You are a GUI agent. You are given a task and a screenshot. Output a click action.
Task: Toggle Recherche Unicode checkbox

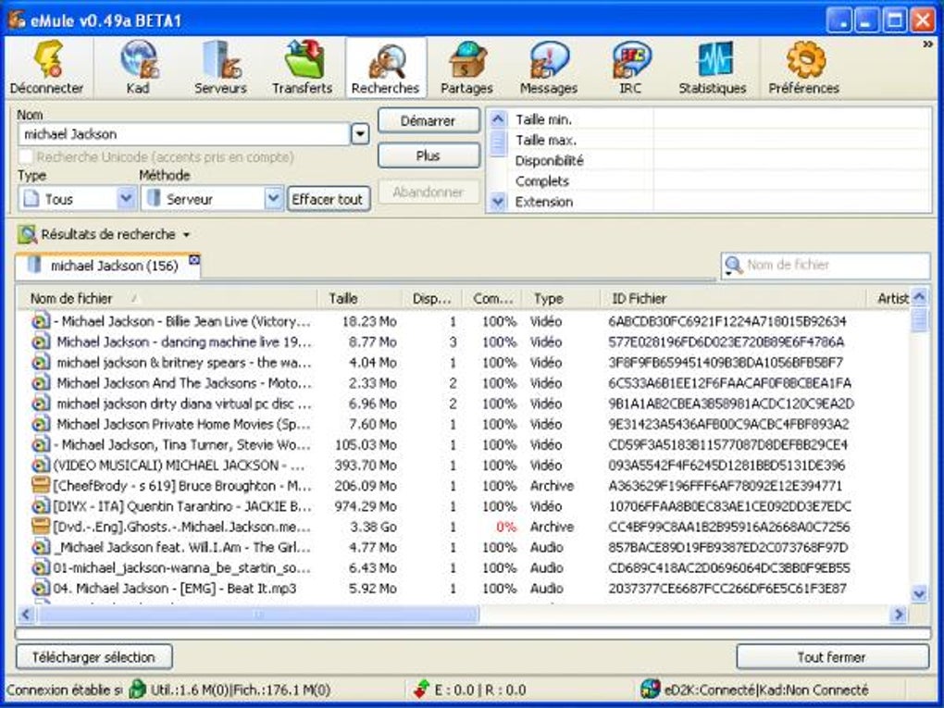[26, 157]
